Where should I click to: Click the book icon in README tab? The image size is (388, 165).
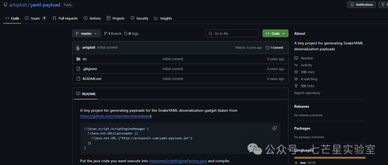78,94
